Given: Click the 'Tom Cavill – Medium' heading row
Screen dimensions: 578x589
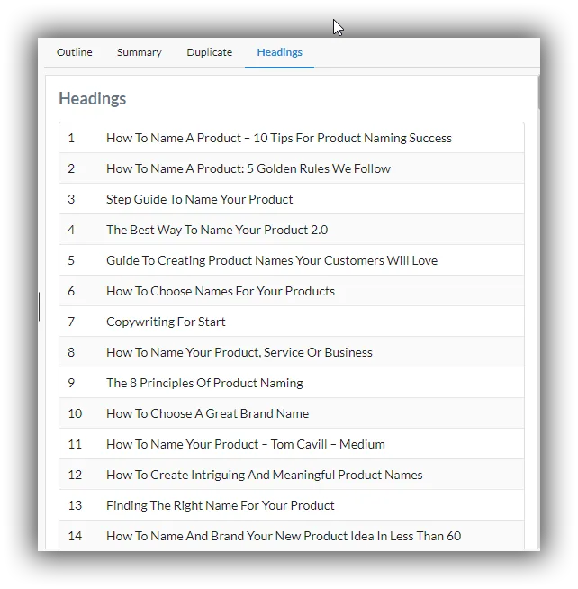Looking at the screenshot, I should 292,444.
